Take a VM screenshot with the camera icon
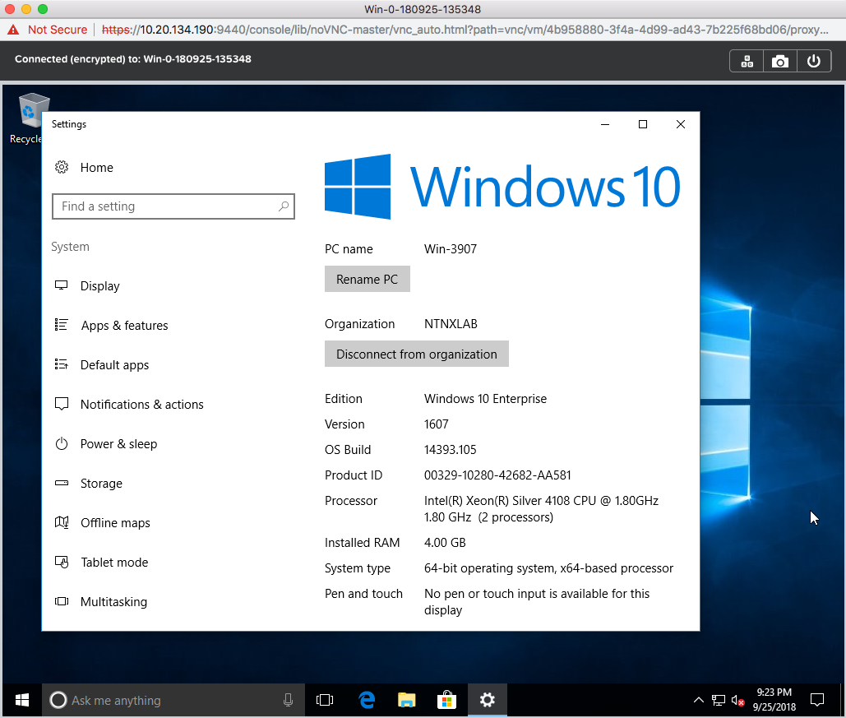846x718 pixels. click(x=779, y=61)
